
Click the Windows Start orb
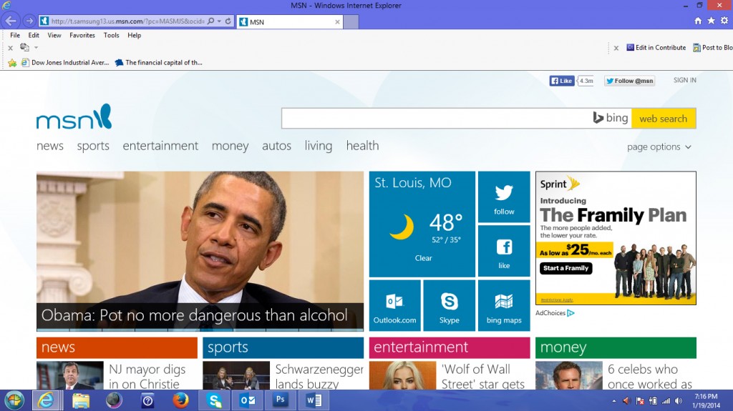(14, 401)
